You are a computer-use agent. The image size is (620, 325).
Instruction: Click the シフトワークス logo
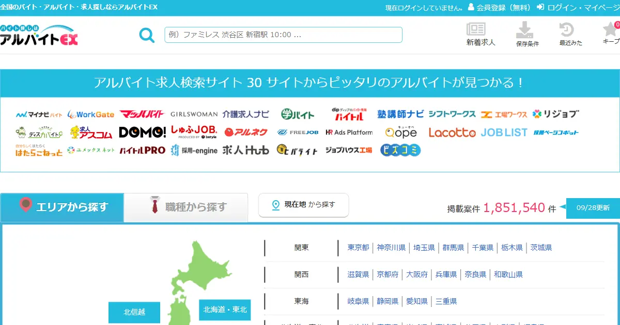(x=452, y=114)
